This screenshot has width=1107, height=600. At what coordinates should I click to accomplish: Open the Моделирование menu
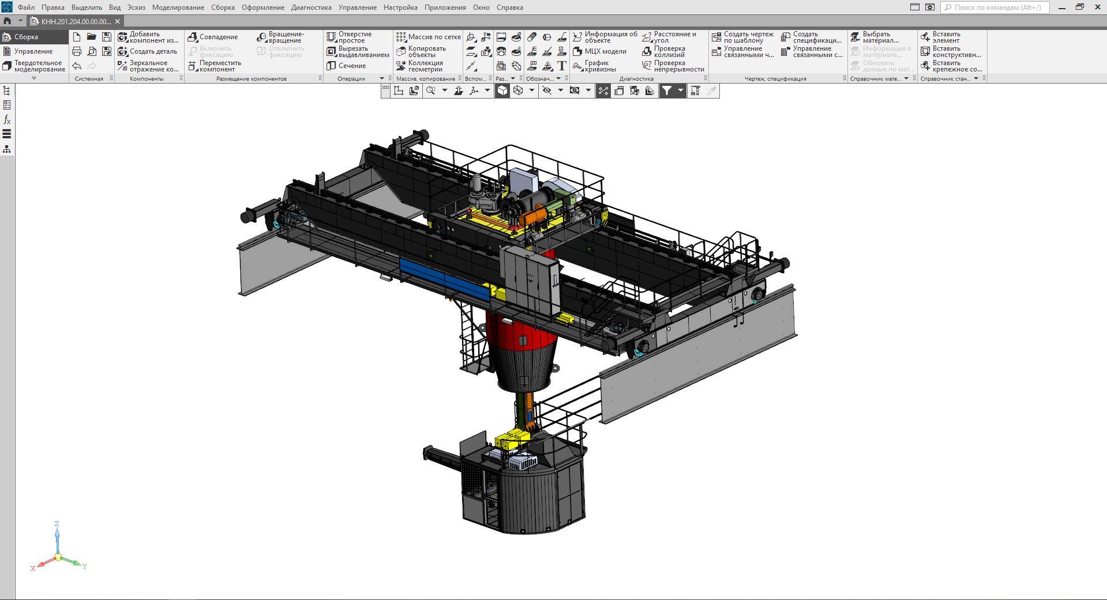178,7
